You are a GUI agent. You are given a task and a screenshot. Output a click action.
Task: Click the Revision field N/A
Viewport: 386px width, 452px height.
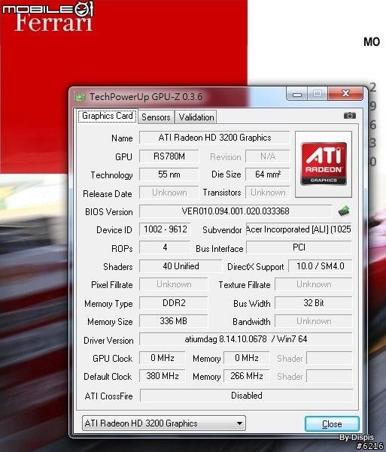click(x=268, y=156)
